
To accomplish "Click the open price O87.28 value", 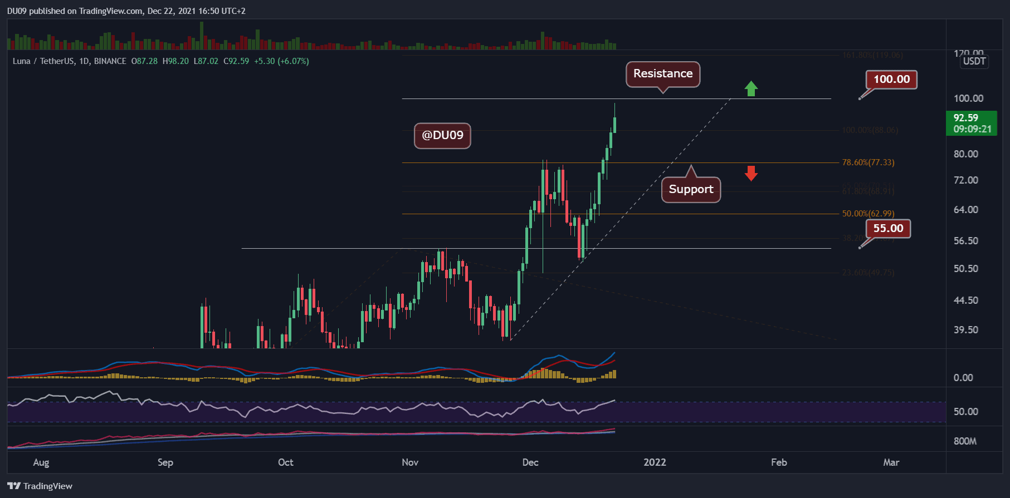I will [x=144, y=61].
